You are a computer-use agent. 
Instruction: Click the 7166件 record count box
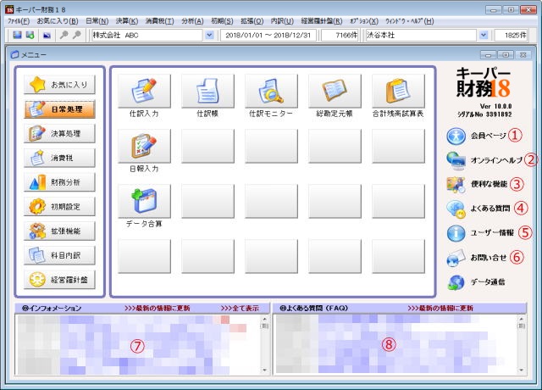[x=340, y=35]
